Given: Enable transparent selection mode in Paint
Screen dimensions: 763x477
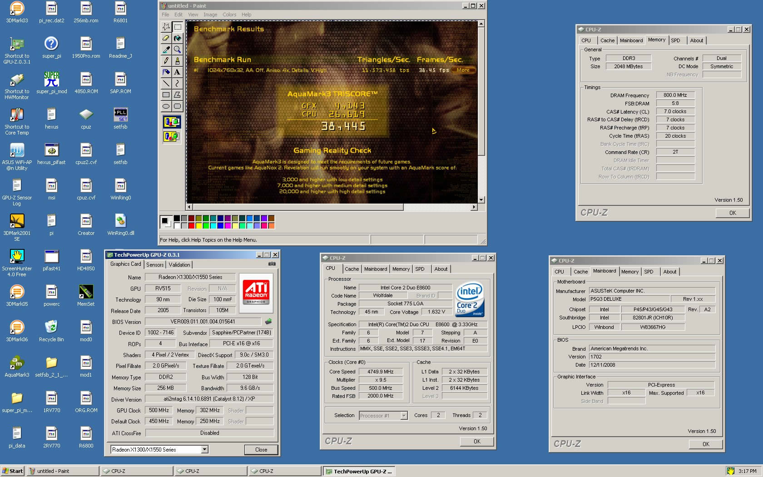Looking at the screenshot, I should 172,136.
